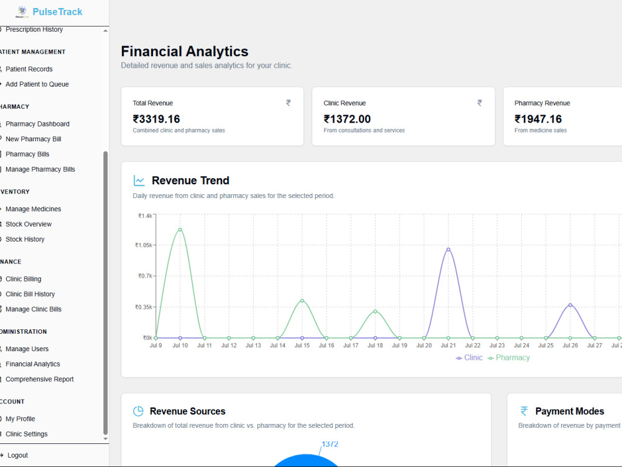622x467 pixels.
Task: Toggle Pharmacy series in chart legend
Action: [509, 357]
